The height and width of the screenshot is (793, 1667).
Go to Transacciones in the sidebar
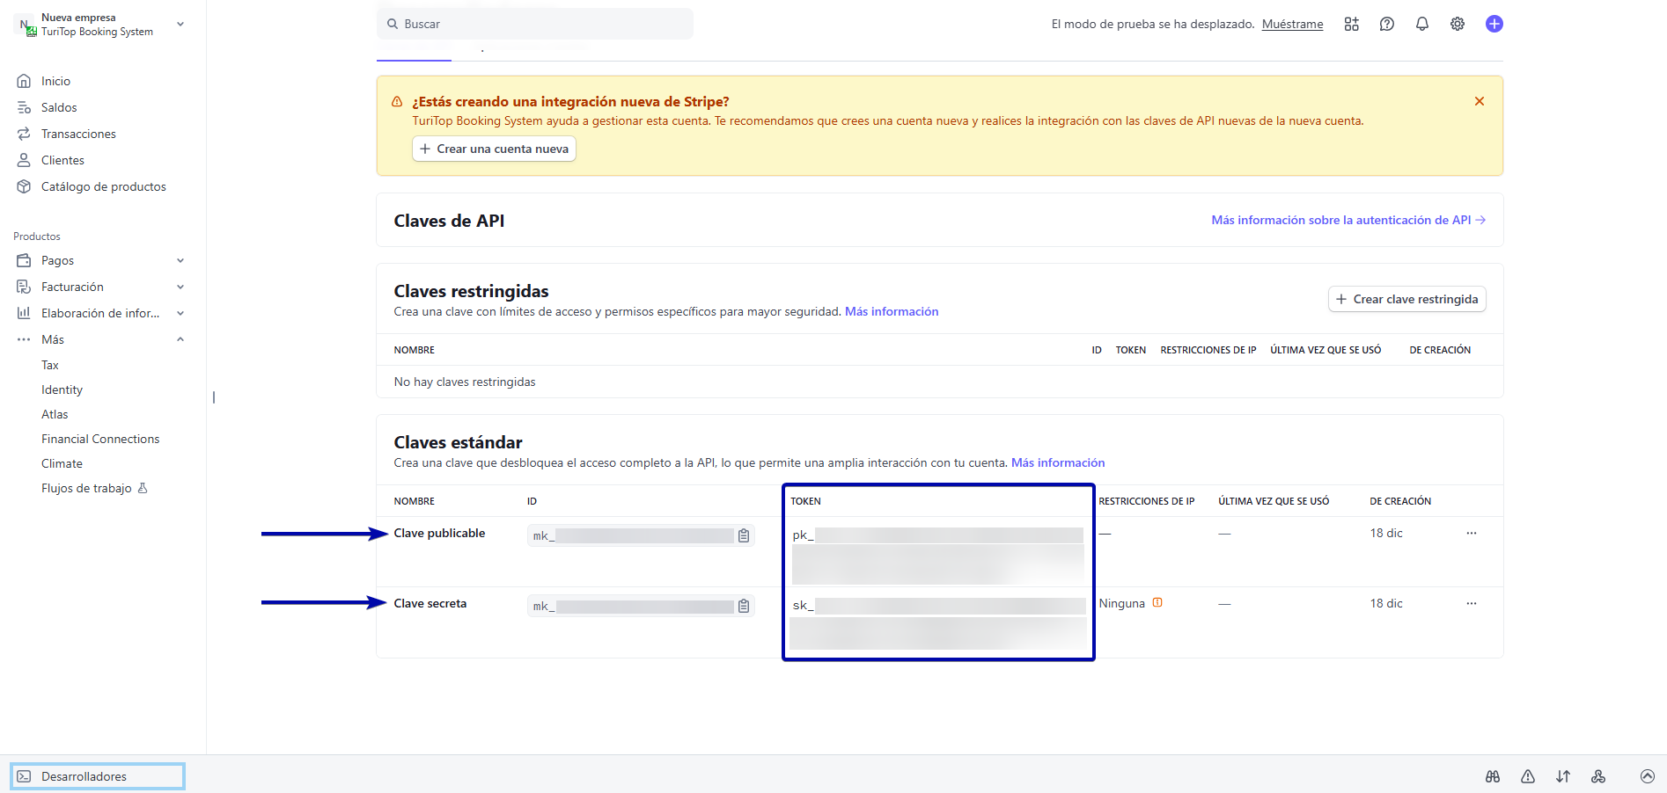[78, 134]
